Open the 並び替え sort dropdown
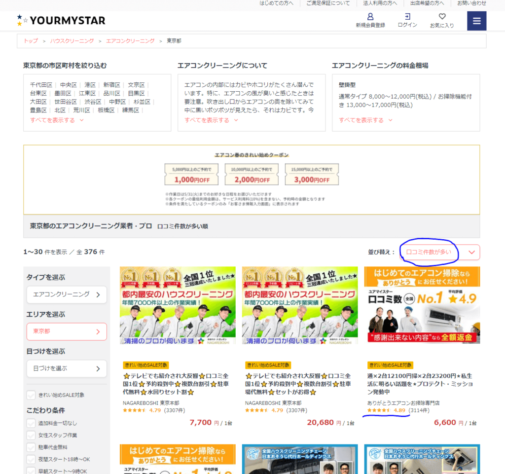Viewport: 505px width, 474px height. point(439,252)
